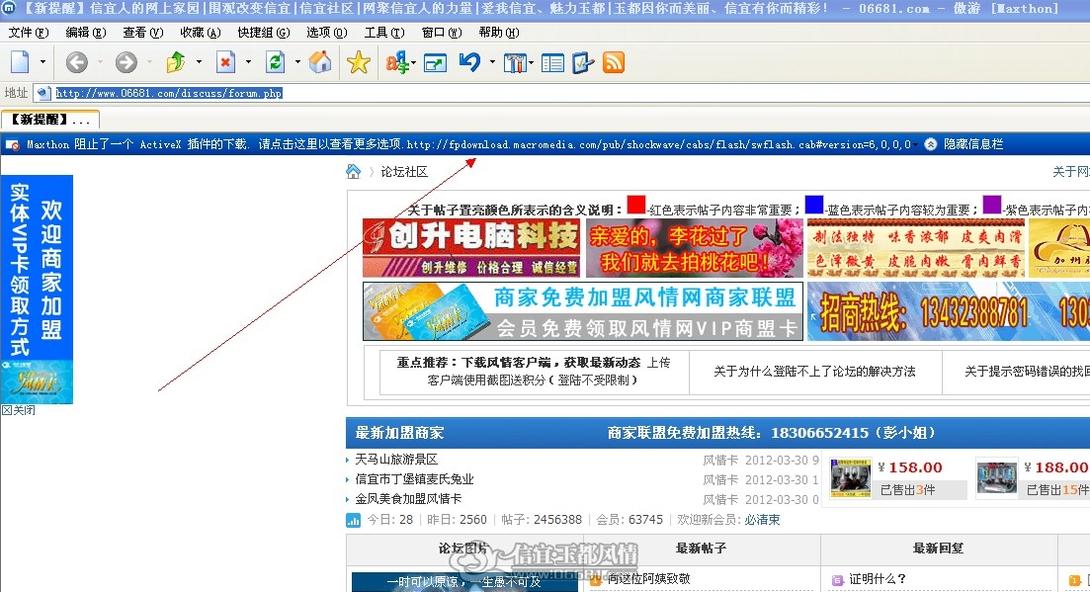
Task: Select the 【新提醒】 browser tab
Action: click(x=50, y=120)
